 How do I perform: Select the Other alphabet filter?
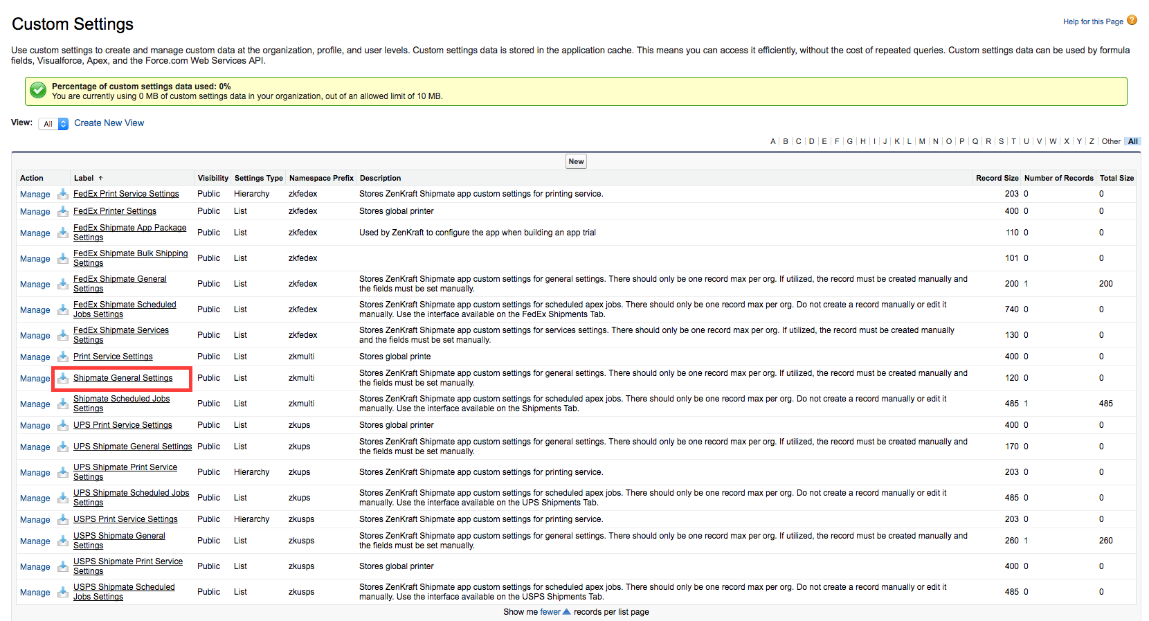[1111, 141]
